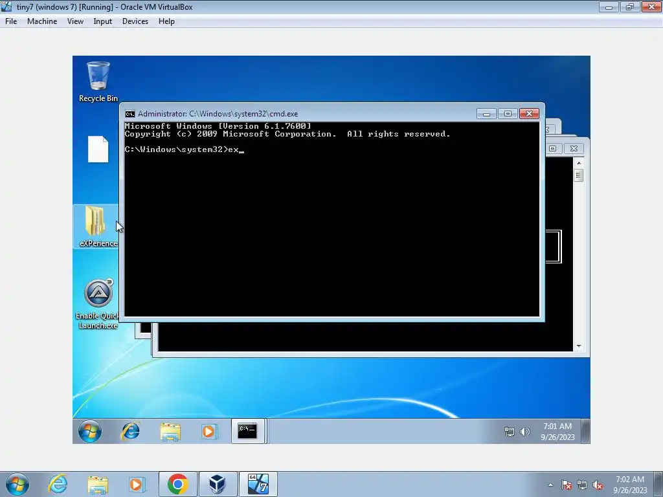Close the background console window
Image resolution: width=663 pixels, height=497 pixels.
(574, 148)
